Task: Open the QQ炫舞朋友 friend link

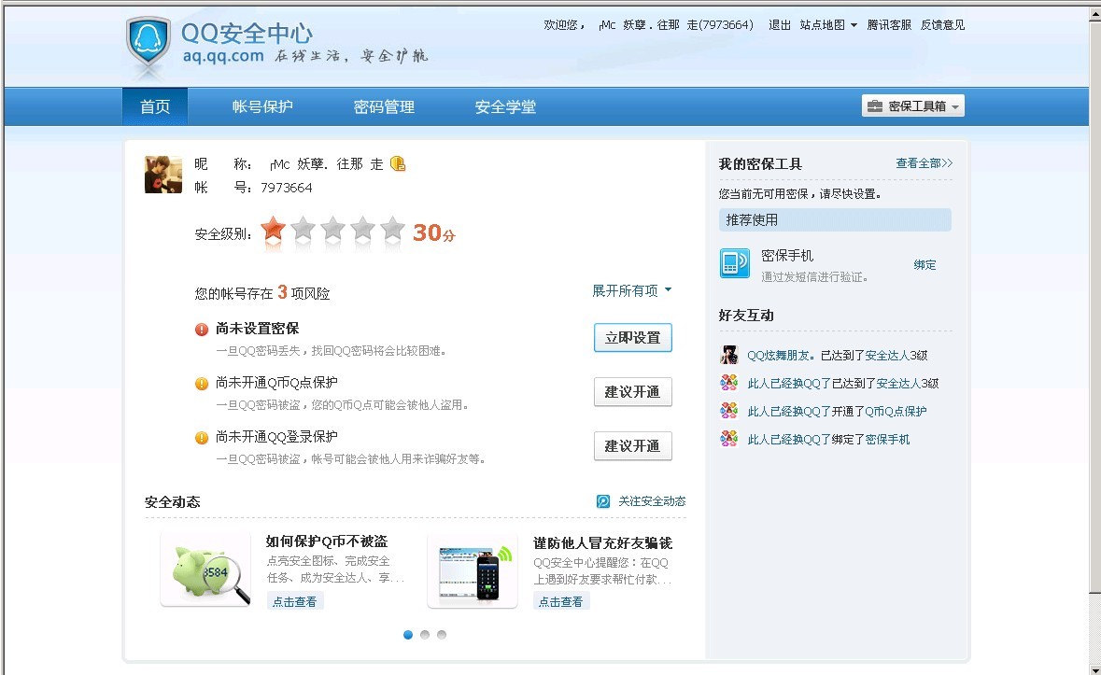Action: (x=781, y=355)
